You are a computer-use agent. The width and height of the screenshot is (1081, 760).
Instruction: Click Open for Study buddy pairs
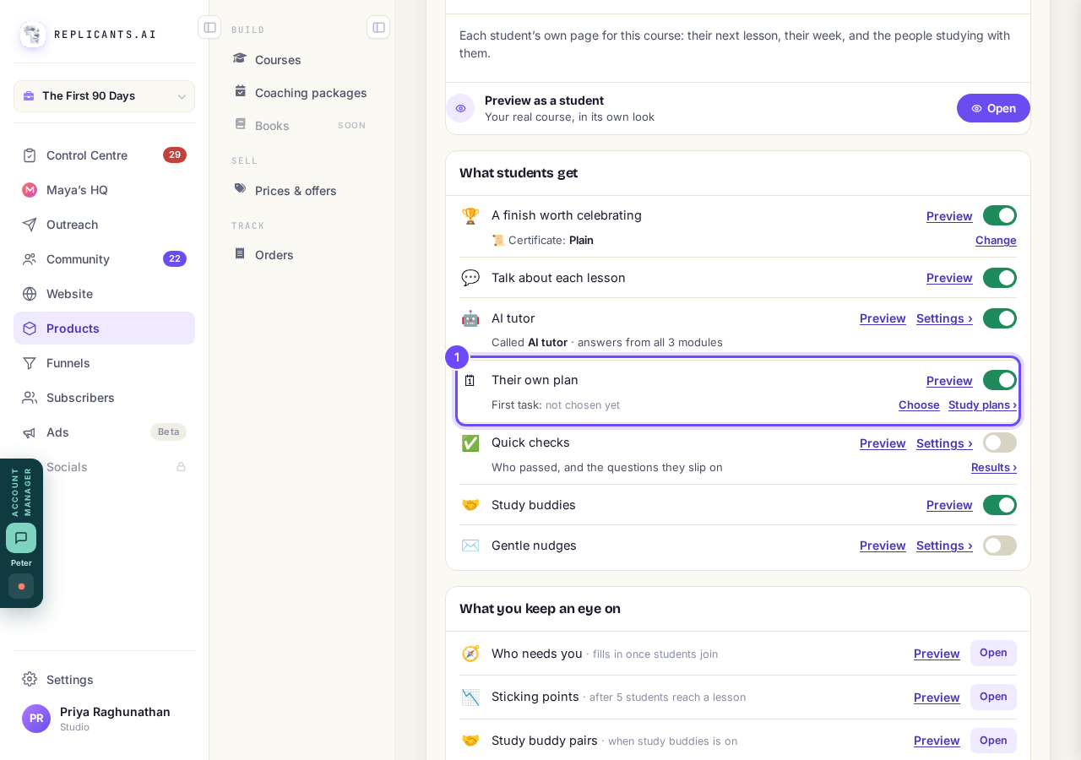tap(993, 741)
